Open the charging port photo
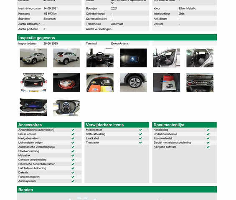Image resolution: width=236 pixels, height=200 pixels. click(x=67, y=107)
